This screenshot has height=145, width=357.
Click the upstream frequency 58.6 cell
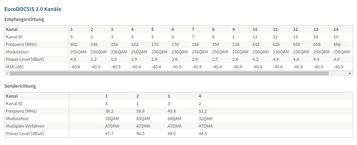click(x=140, y=111)
